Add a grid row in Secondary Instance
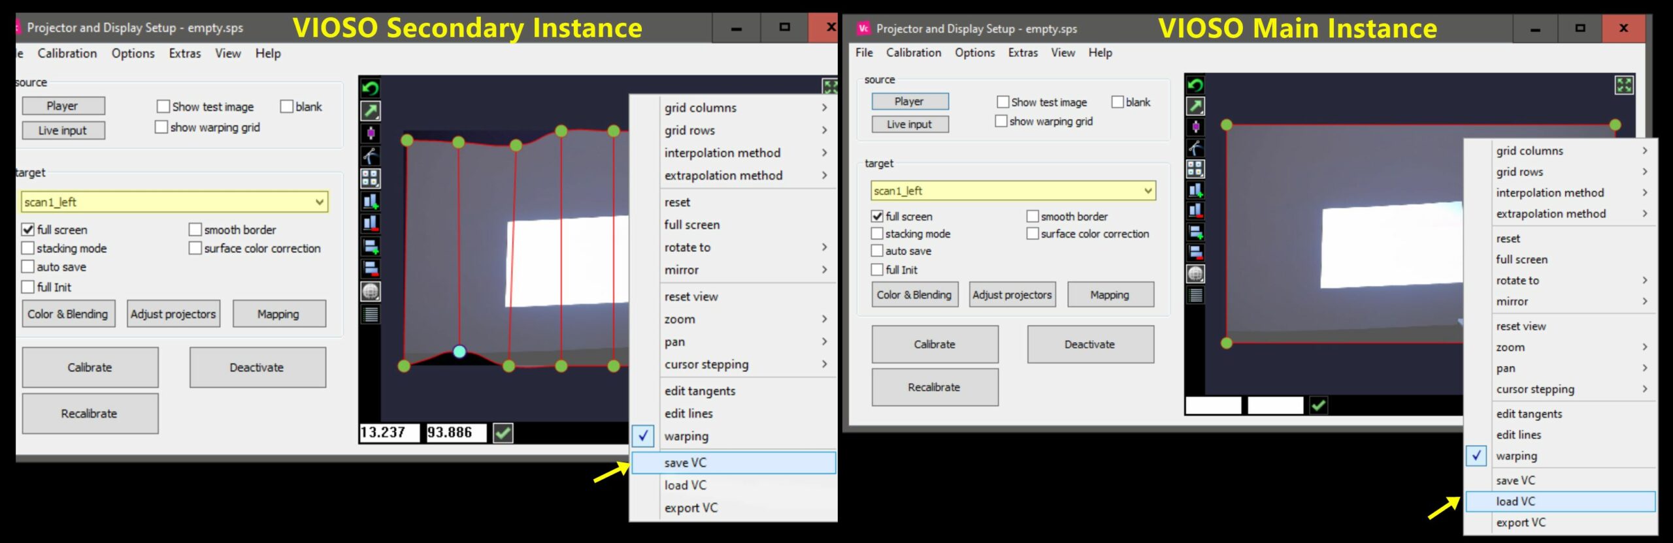Image resolution: width=1673 pixels, height=543 pixels. pyautogui.click(x=371, y=246)
